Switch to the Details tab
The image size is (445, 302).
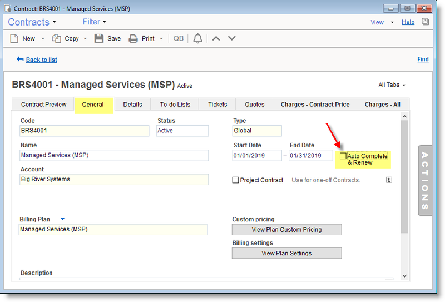tap(132, 104)
